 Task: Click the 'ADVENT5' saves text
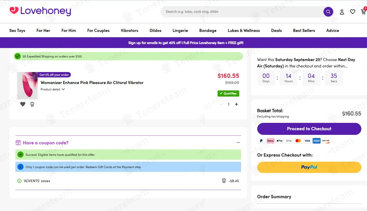37,181
